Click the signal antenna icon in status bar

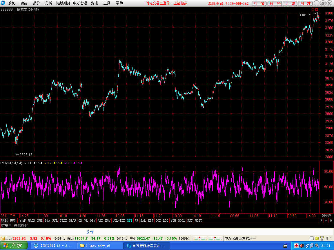(322, 238)
